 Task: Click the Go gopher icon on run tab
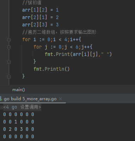pos(1,99)
